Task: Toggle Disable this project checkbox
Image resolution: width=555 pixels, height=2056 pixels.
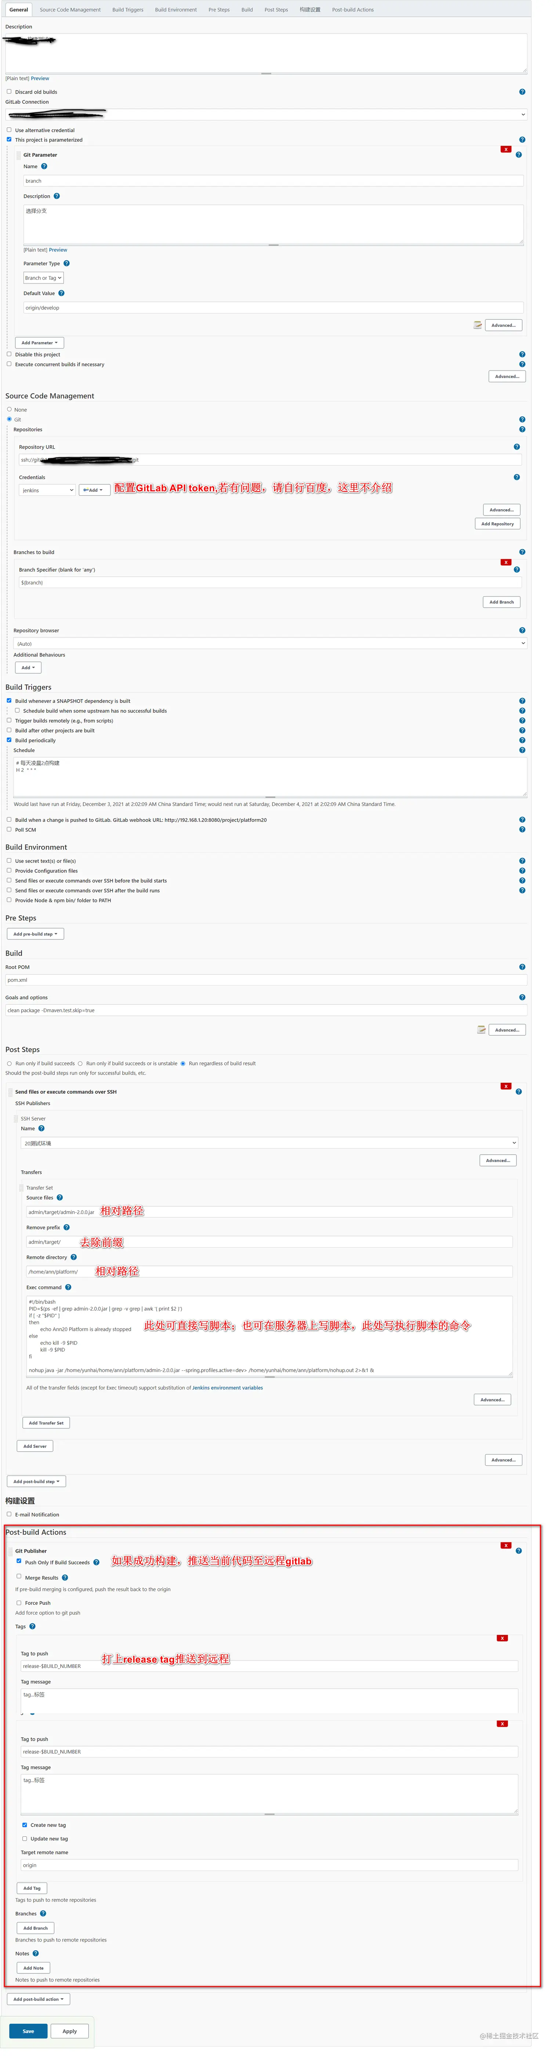Action: pos(9,354)
